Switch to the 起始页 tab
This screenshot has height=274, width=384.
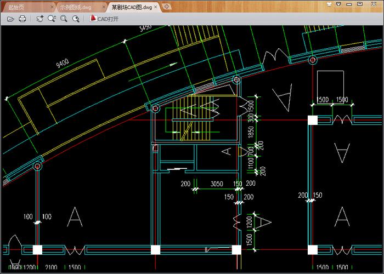(16, 7)
